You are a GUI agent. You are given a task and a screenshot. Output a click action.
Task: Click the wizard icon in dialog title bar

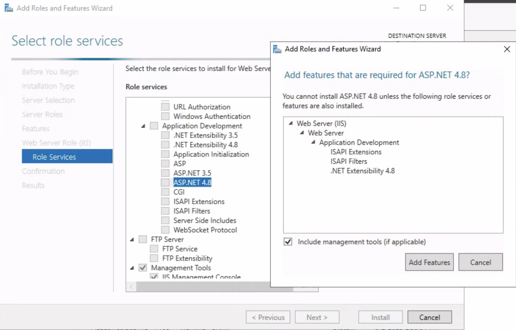pyautogui.click(x=277, y=49)
